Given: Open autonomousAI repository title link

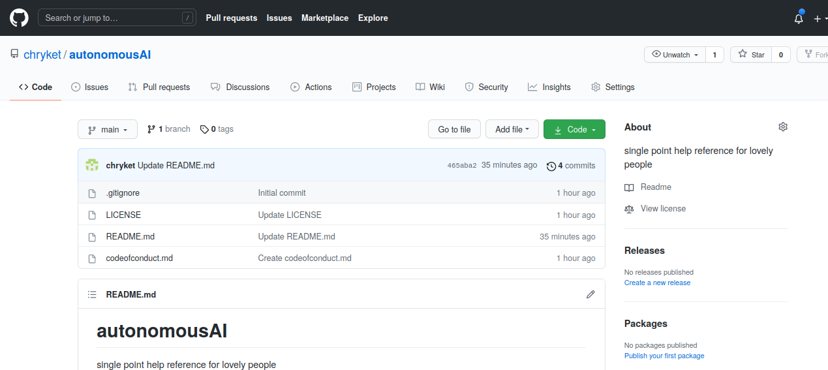Looking at the screenshot, I should point(110,55).
